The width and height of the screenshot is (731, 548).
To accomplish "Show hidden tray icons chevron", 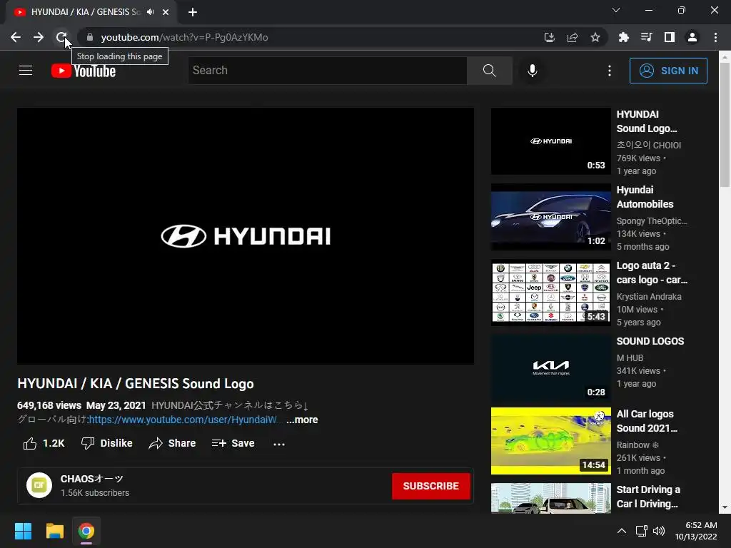I will pyautogui.click(x=622, y=531).
